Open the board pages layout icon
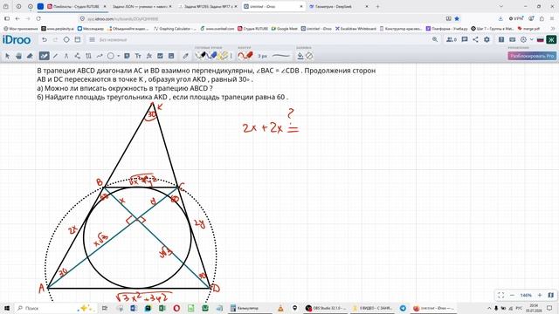Image resolution: width=559 pixels, height=314 pixels. [78, 39]
